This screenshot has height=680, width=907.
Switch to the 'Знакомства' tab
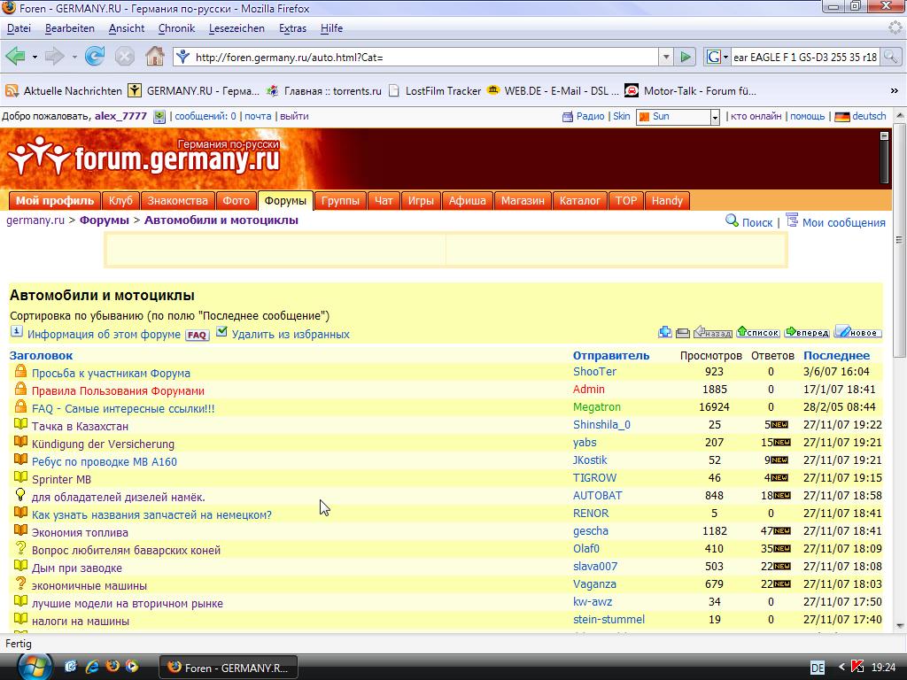pyautogui.click(x=177, y=201)
